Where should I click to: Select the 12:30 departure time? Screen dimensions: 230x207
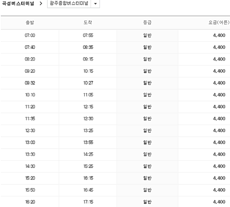(30, 131)
